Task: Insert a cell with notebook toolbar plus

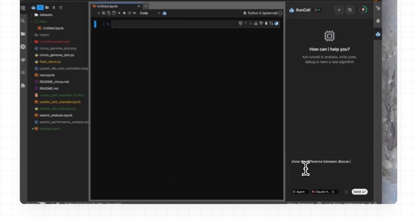Action: [99, 13]
